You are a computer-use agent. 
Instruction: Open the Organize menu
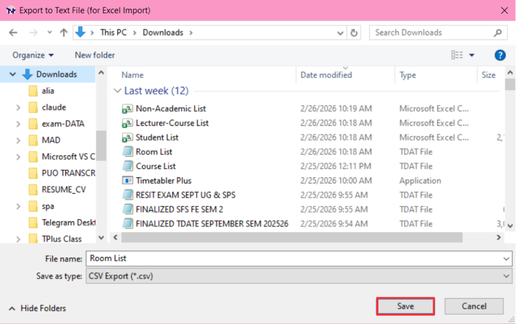click(x=33, y=55)
